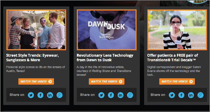Screen dimensions: 210x112
Task: Share Street Style video on Twitter
Action: point(31,95)
